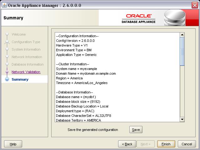Click the database cylinder graphic
Screen dimensions: 200x150
[175, 18]
